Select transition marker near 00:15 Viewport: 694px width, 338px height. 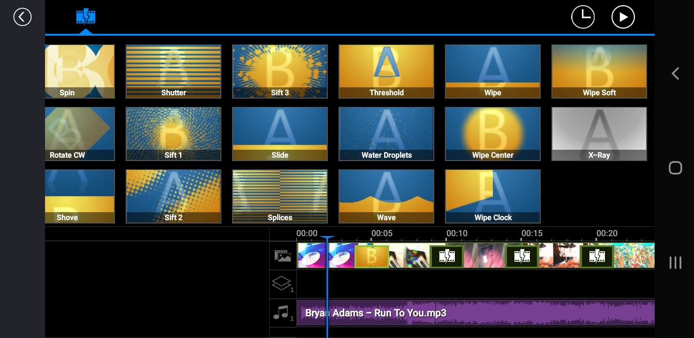click(521, 256)
